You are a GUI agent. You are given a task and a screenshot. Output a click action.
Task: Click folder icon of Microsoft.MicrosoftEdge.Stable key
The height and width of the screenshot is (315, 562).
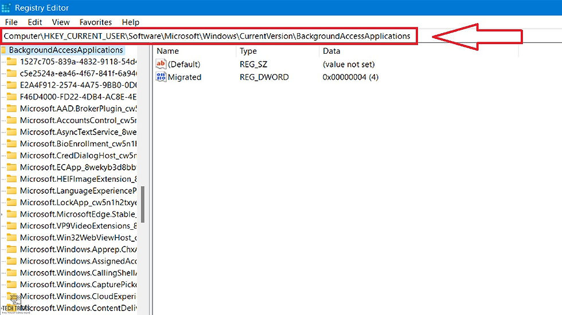(x=12, y=214)
